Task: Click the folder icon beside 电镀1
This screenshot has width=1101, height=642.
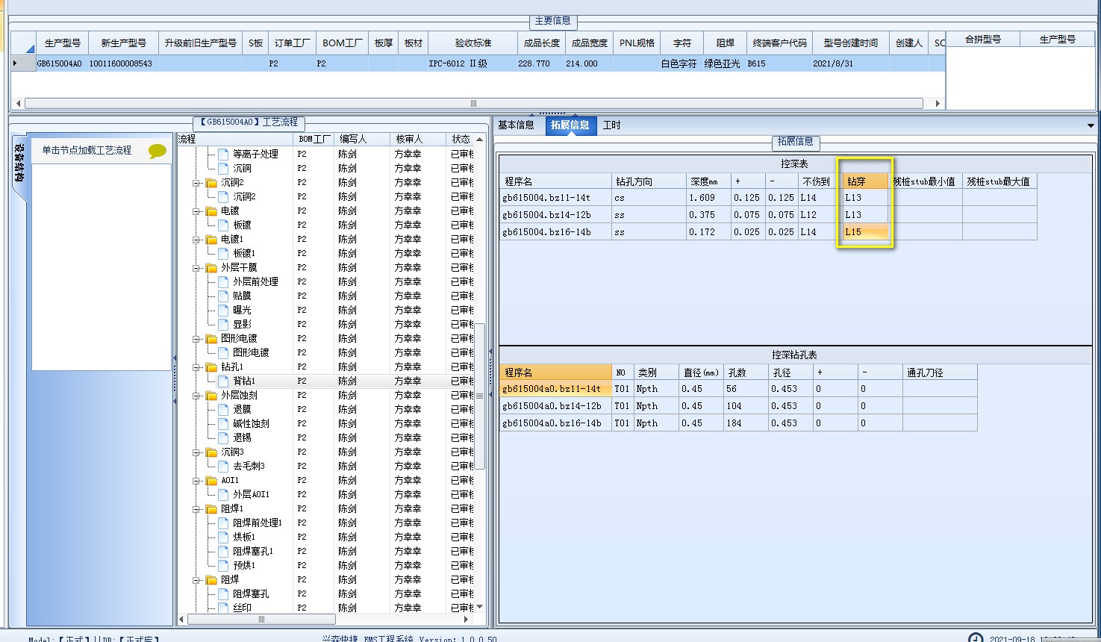Action: click(x=211, y=239)
